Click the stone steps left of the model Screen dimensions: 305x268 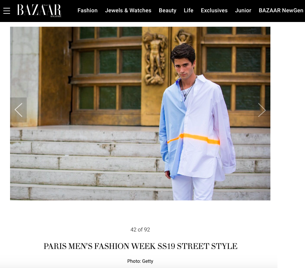[84, 164]
